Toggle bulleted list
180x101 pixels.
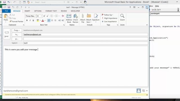pyautogui.click(x=52, y=16)
